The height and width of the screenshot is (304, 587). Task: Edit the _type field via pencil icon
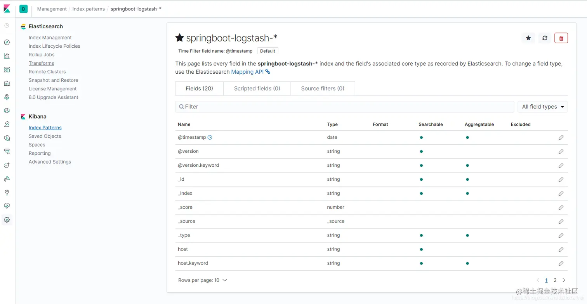[561, 235]
